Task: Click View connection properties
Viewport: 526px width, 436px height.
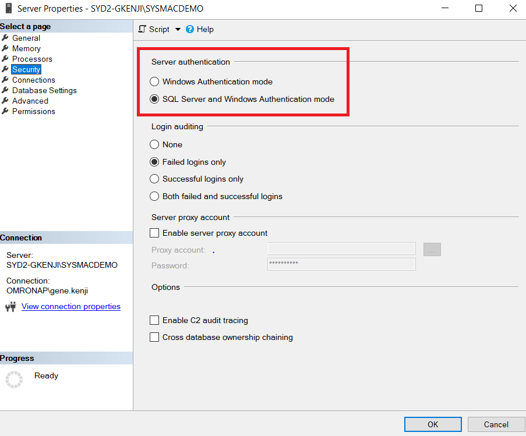Action: tap(70, 306)
